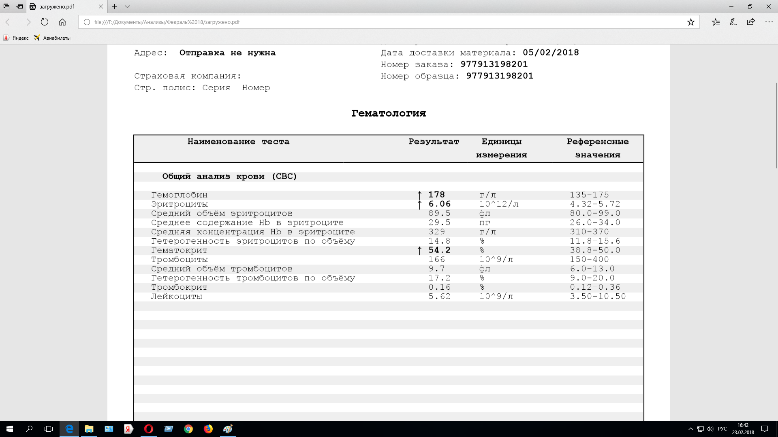Open Add notes pen icon

pyautogui.click(x=733, y=22)
